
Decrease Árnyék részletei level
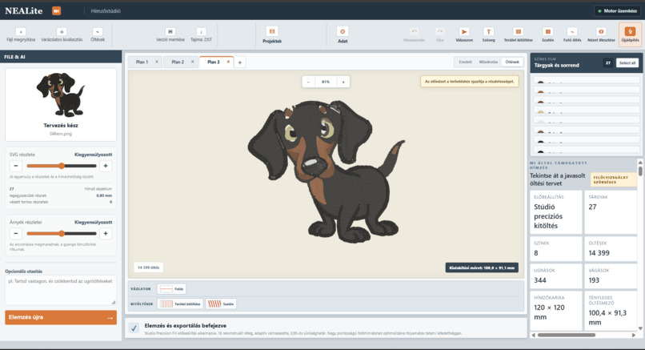pos(16,234)
